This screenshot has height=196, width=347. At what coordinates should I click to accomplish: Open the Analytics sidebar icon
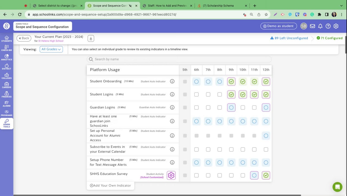pyautogui.click(x=7, y=57)
